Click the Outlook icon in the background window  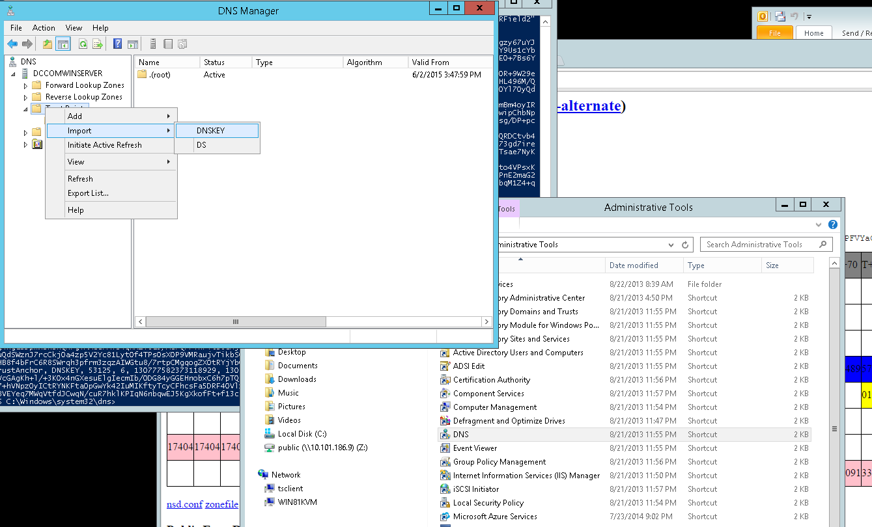coord(763,16)
